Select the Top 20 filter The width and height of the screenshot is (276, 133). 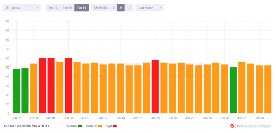(67, 8)
